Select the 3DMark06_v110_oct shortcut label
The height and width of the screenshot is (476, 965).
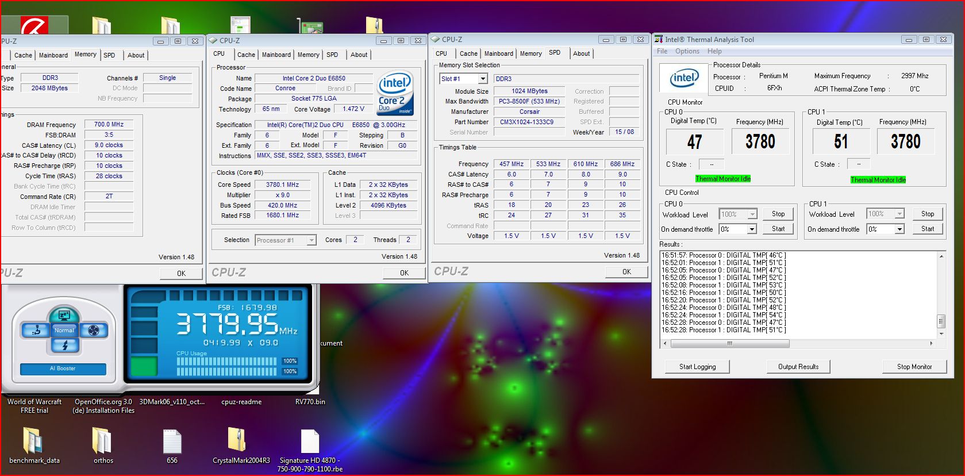click(172, 402)
